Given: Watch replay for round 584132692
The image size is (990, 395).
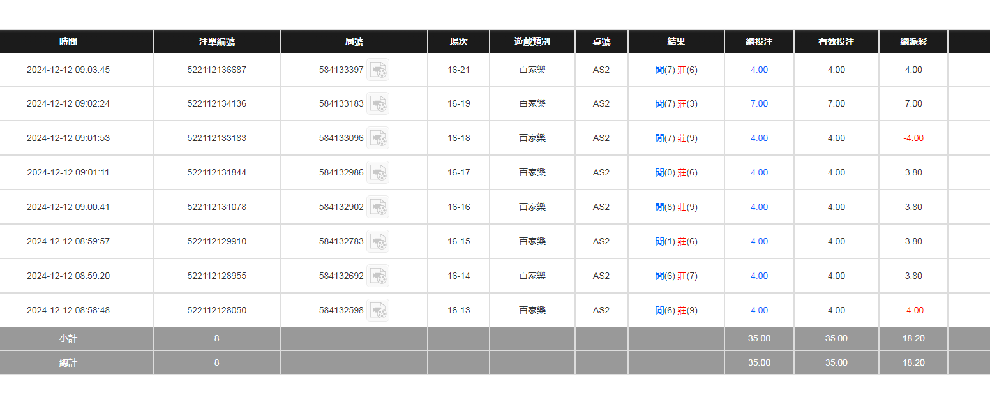Looking at the screenshot, I should pos(378,276).
